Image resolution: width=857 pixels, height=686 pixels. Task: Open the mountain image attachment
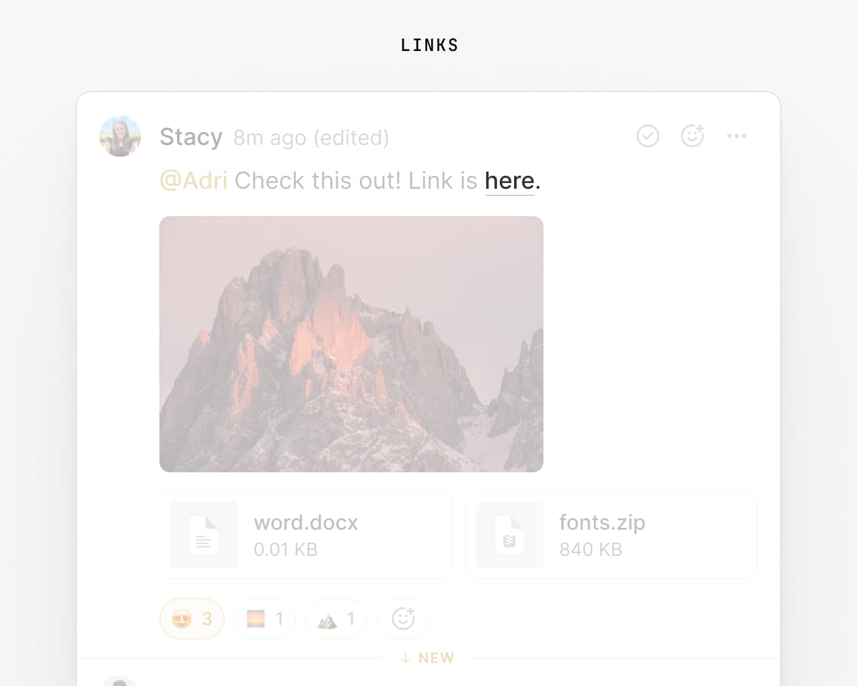point(351,344)
